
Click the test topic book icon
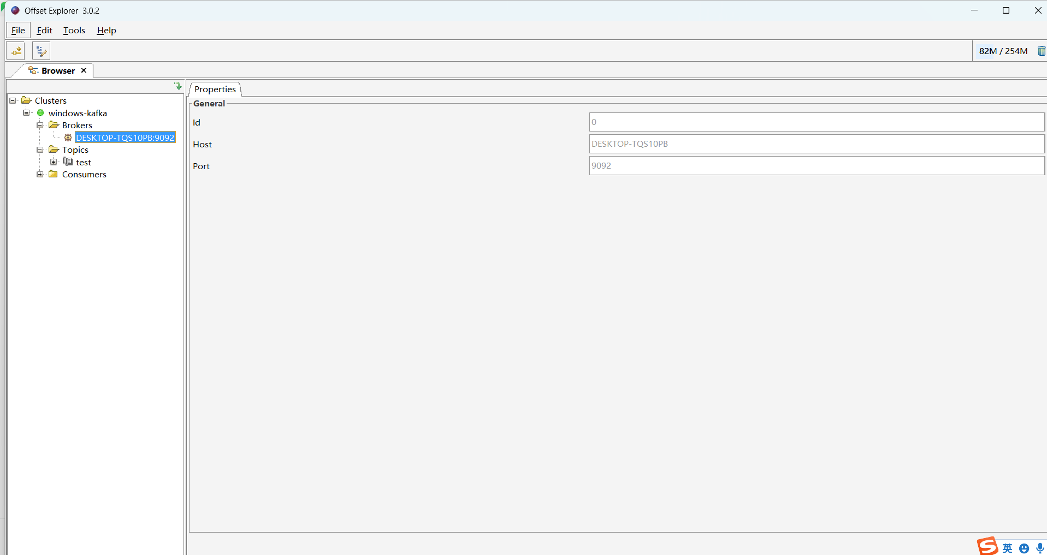(68, 162)
